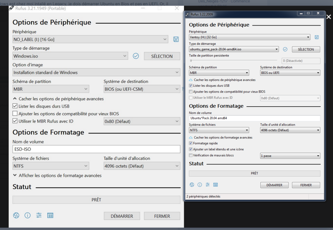Click DÉMARRER in the right Rufus window
The height and width of the screenshot is (230, 333).
[x=274, y=185]
